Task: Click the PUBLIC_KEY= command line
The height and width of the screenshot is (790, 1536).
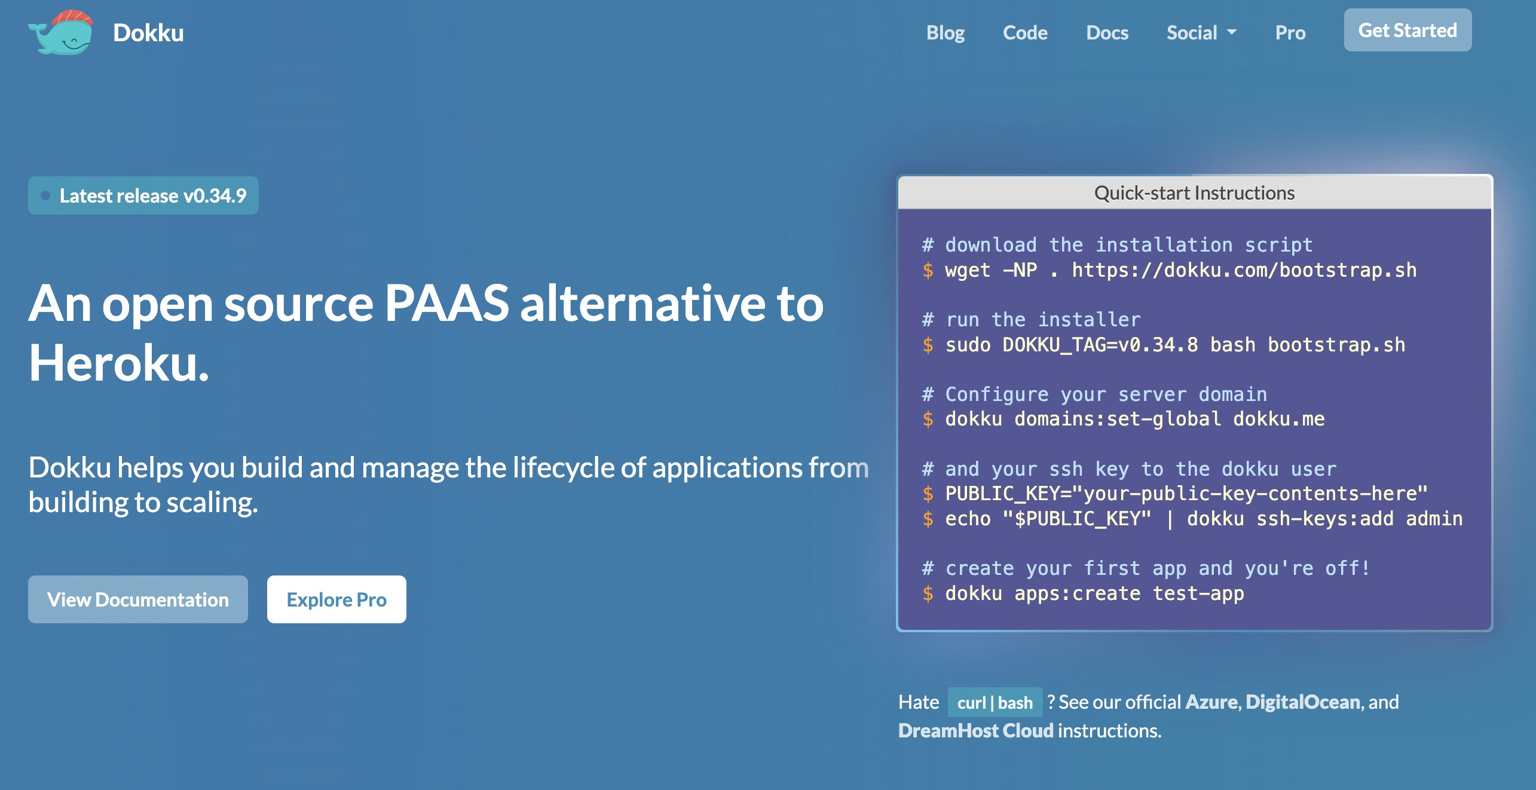Action: pyautogui.click(x=1174, y=494)
